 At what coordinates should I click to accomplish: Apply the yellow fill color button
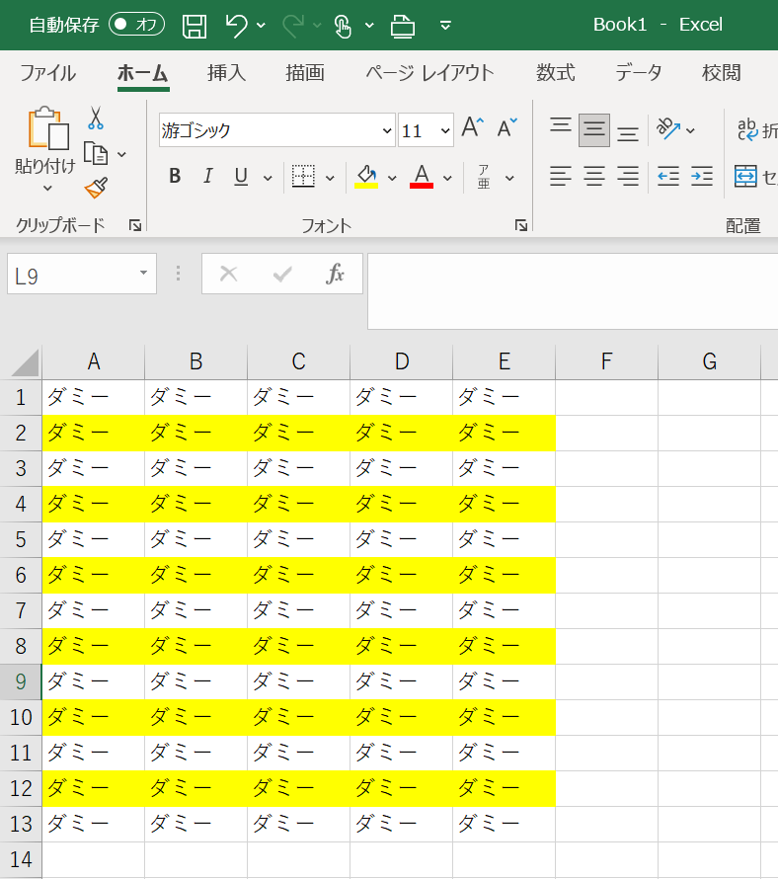(367, 177)
